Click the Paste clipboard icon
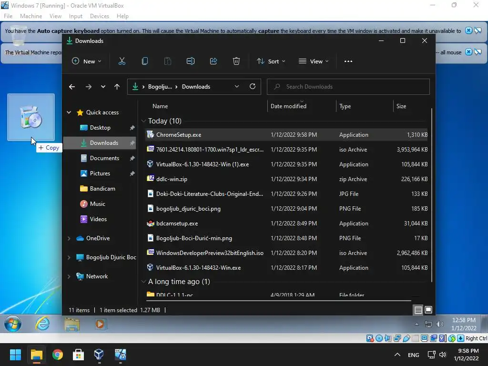The image size is (488, 366). pos(167,61)
